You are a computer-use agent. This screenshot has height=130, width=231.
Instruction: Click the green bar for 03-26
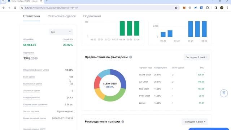click(x=137, y=28)
